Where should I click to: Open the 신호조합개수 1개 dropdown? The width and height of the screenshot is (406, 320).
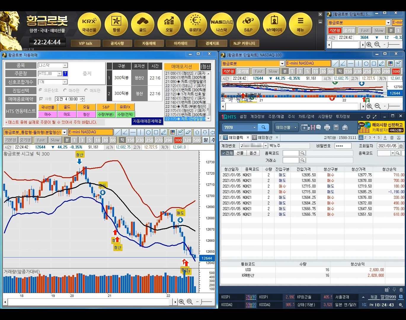pyautogui.click(x=65, y=82)
